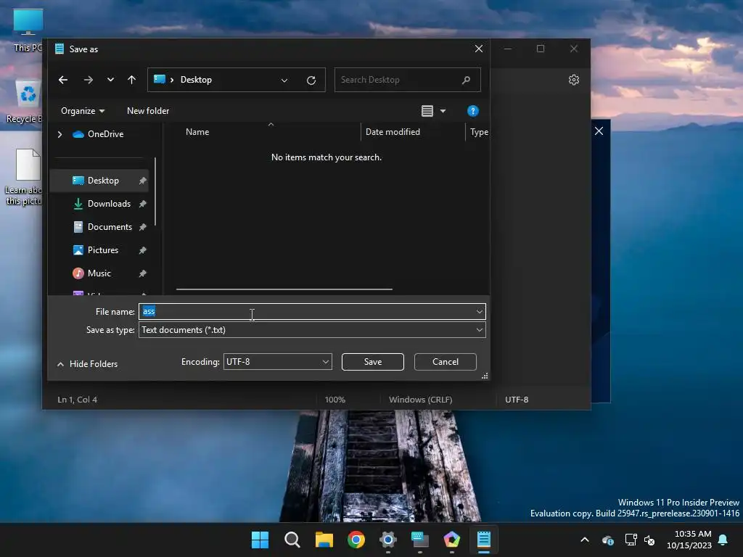Open help with blue question icon
The width and height of the screenshot is (743, 557).
(473, 111)
